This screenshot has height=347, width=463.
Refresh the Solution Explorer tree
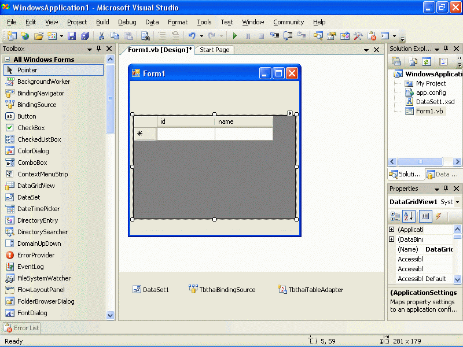pyautogui.click(x=426, y=61)
